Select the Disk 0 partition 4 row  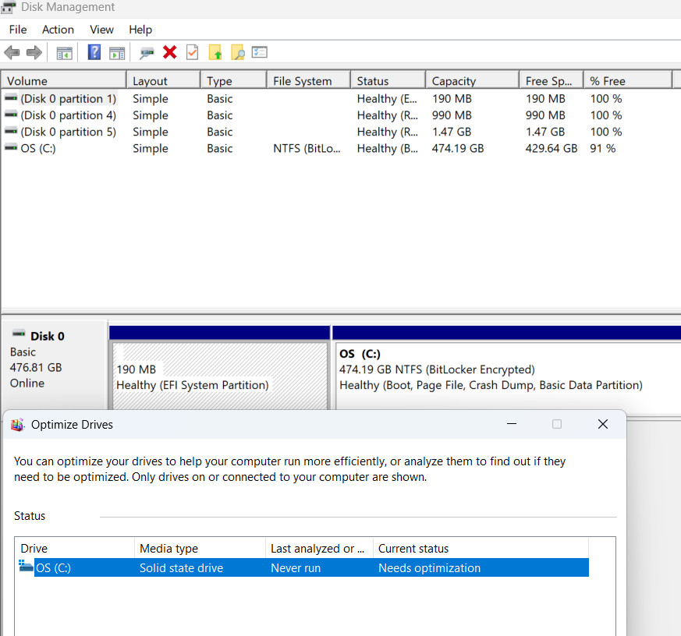pos(336,115)
